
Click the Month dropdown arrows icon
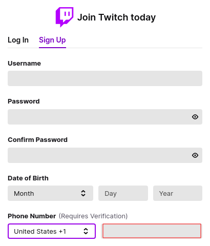pos(83,193)
